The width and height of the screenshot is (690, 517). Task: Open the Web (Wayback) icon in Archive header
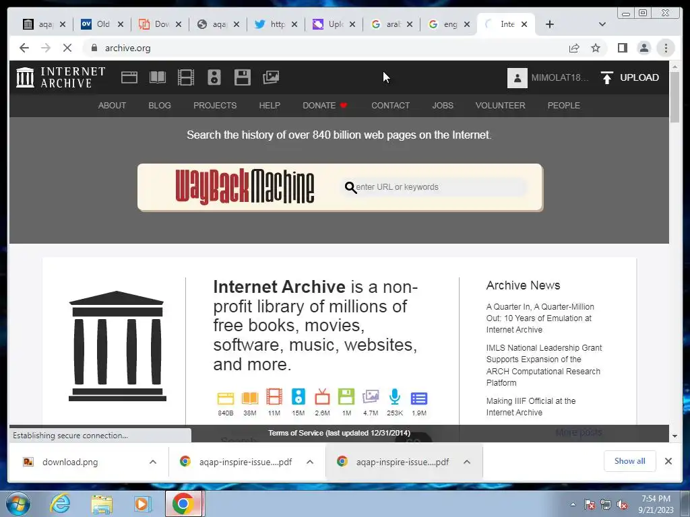[129, 77]
